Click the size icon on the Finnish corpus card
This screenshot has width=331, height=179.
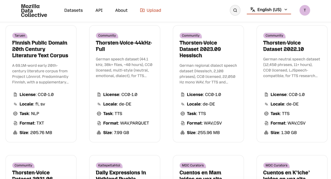[15, 132]
